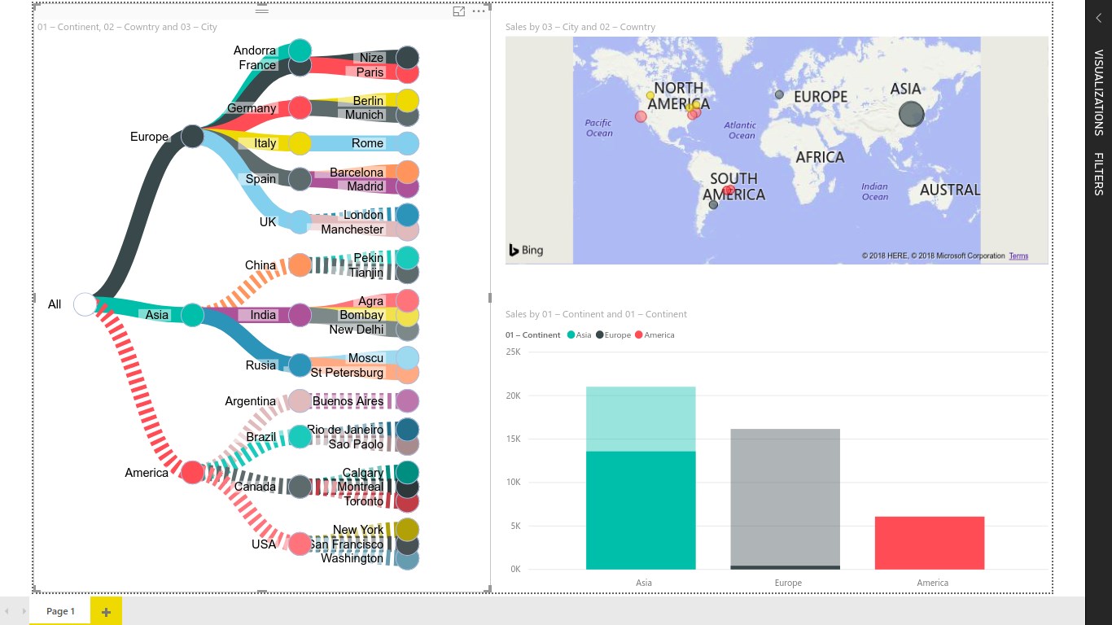Click the Moscu city node

click(x=408, y=358)
